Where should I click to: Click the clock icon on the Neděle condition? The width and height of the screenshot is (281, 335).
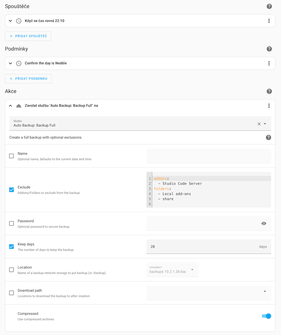click(18, 63)
